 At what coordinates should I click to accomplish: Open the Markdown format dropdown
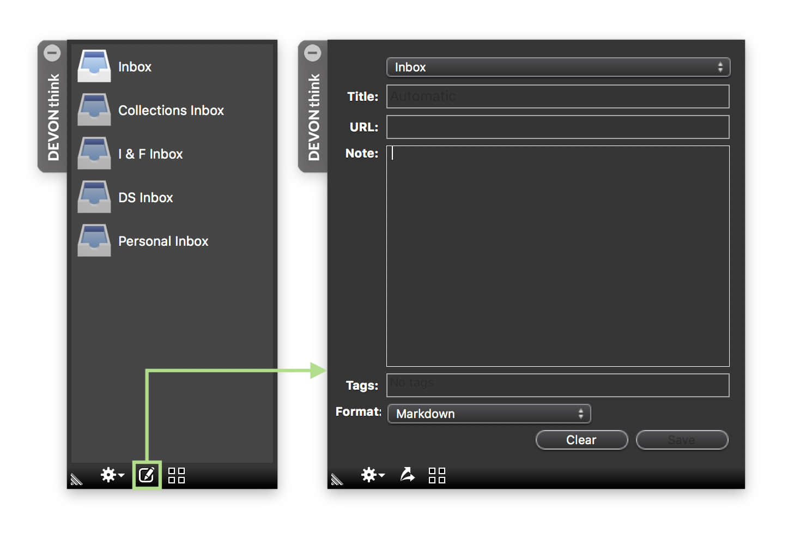click(489, 414)
